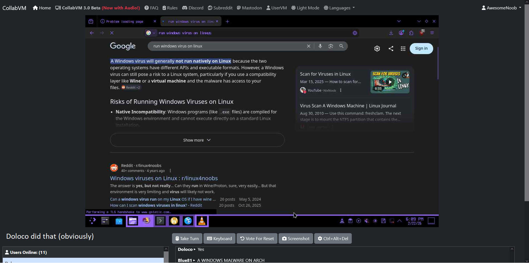Open Google quick settings gear icon
529x263 pixels.
pyautogui.click(x=377, y=49)
